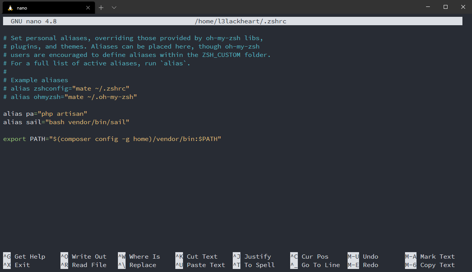Minimize the terminal window
Viewport: 472px width, 272px height.
tap(428, 7)
